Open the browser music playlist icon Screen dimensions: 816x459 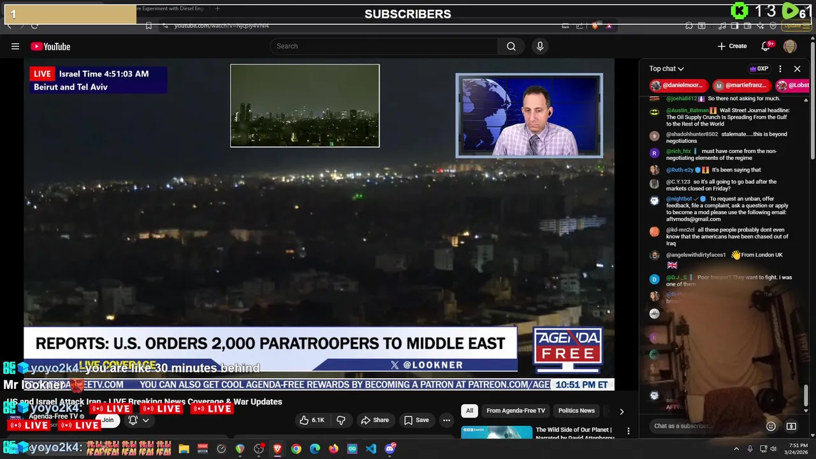tap(722, 25)
